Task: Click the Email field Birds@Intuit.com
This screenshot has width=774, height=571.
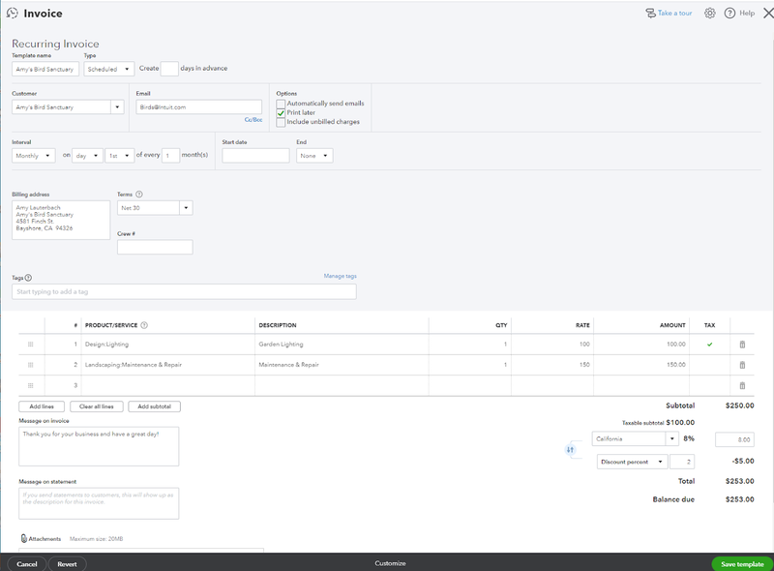Action: 199,107
